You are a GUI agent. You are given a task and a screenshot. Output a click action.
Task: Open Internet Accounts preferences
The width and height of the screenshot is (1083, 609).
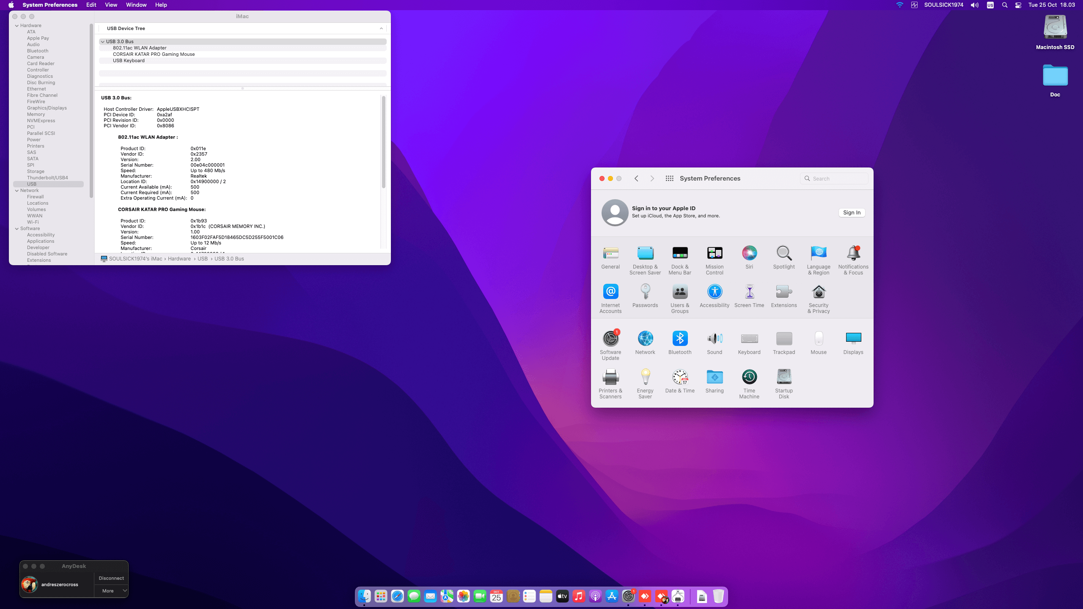pyautogui.click(x=610, y=299)
